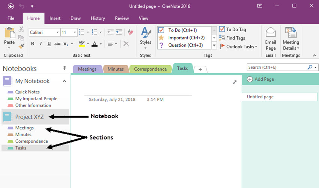Screen dimensions: 319x188
Task: Switch to the Draw ribbon tab
Action: tap(75, 18)
